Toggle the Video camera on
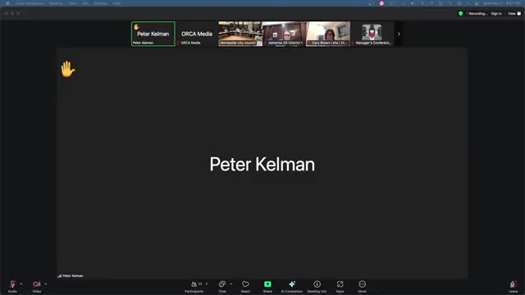 coord(37,287)
